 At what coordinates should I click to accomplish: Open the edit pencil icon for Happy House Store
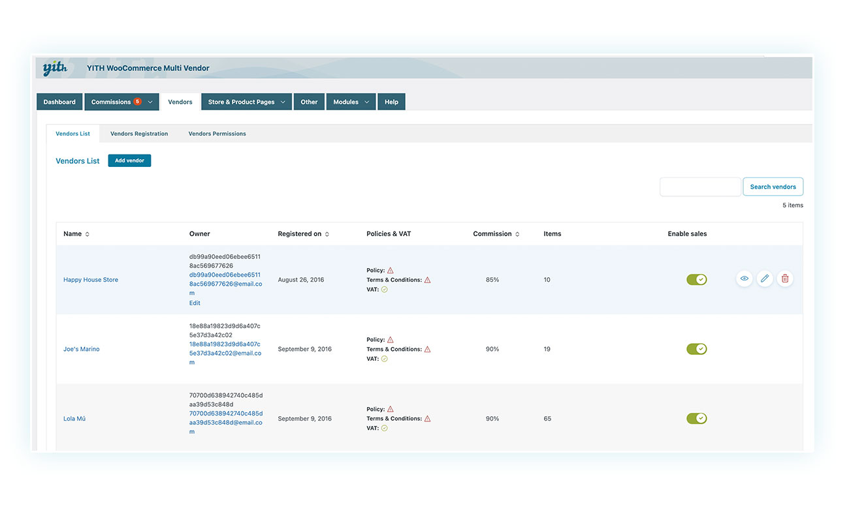[x=765, y=279]
